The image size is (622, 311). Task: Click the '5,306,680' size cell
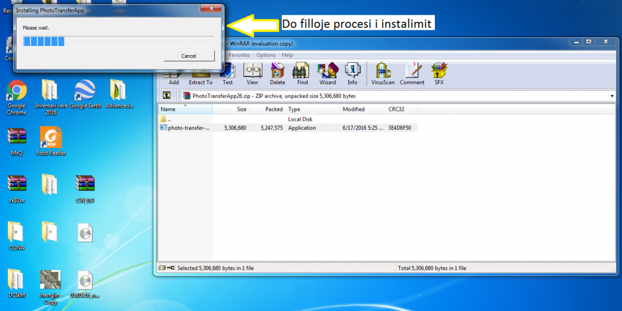(x=235, y=128)
